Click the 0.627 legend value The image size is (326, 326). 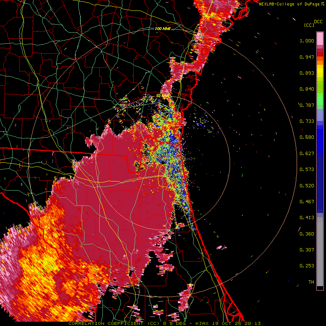(307, 154)
